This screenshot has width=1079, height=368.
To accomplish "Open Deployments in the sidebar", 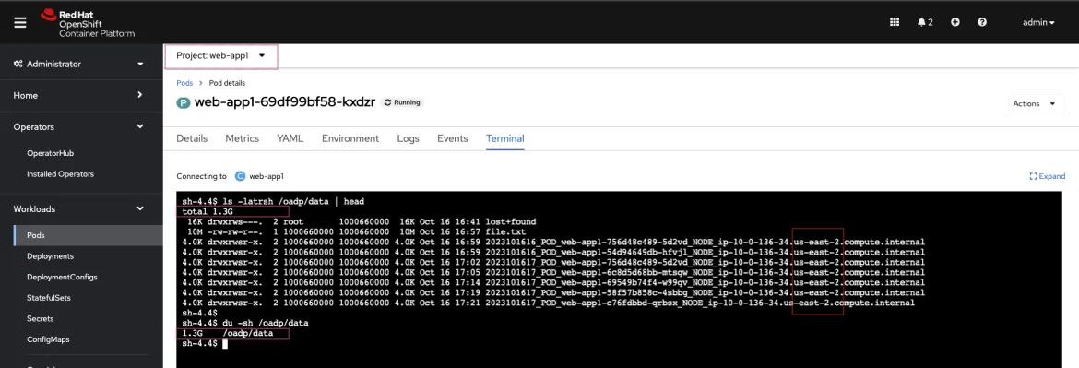I will click(x=50, y=255).
